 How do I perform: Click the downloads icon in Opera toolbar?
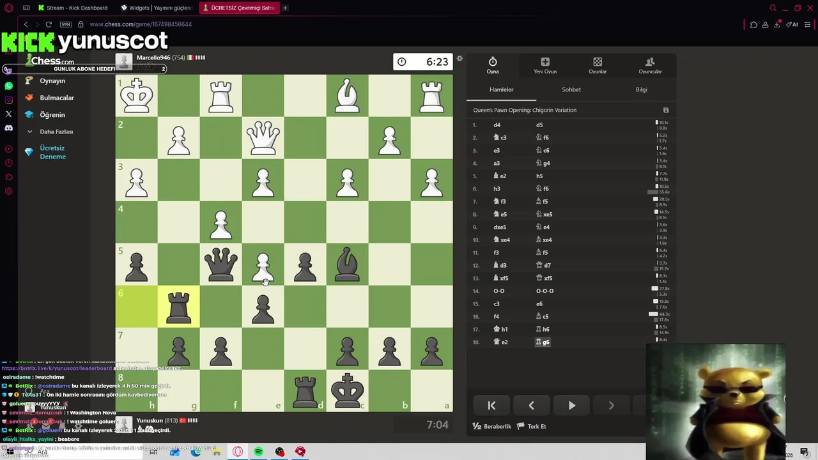coord(776,24)
